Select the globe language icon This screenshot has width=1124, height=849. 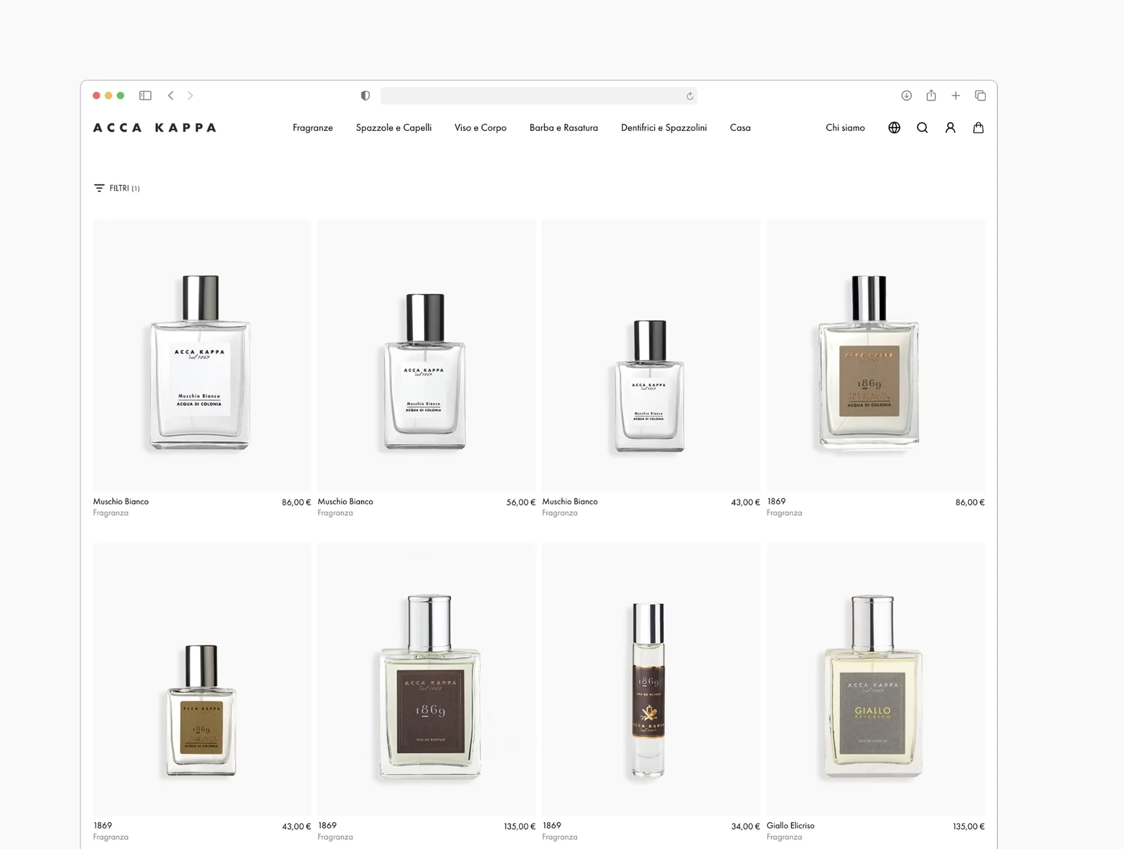point(894,128)
